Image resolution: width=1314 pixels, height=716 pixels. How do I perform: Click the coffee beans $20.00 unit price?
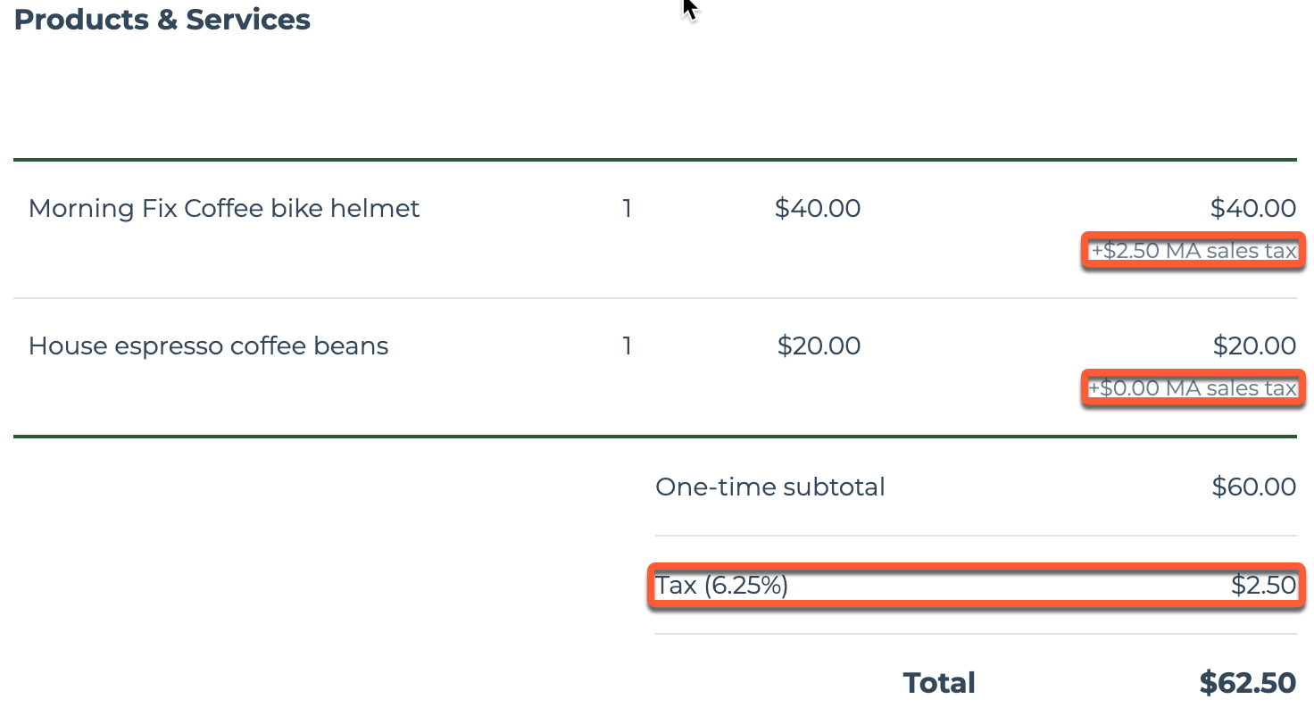(x=819, y=346)
